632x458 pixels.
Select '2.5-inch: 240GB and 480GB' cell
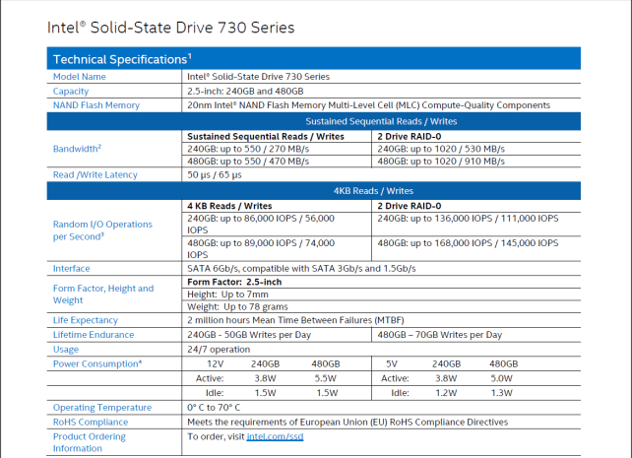(245, 92)
